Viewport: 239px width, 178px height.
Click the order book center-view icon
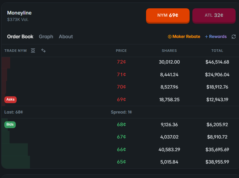point(33,51)
